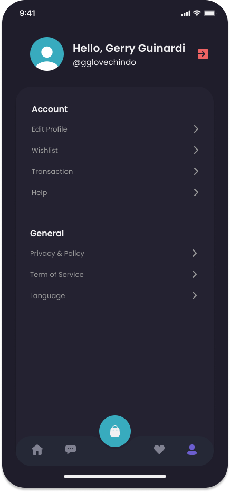Screen dimensions: 230x492
Task: Tap the red logout icon
Action: coord(203,54)
